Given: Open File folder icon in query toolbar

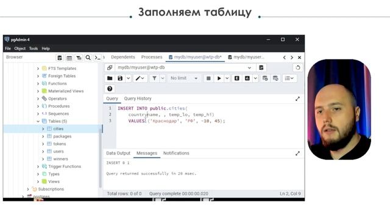Looking at the screenshot, I should point(110,78).
